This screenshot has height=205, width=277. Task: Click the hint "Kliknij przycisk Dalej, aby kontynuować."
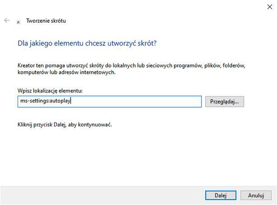pos(65,124)
